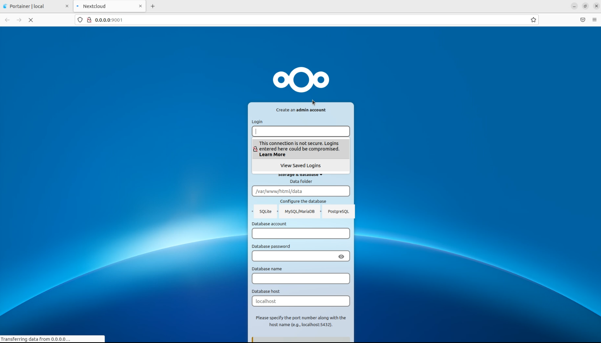View insecure connection lock icon
Screen dimensions: 601x343
89,20
